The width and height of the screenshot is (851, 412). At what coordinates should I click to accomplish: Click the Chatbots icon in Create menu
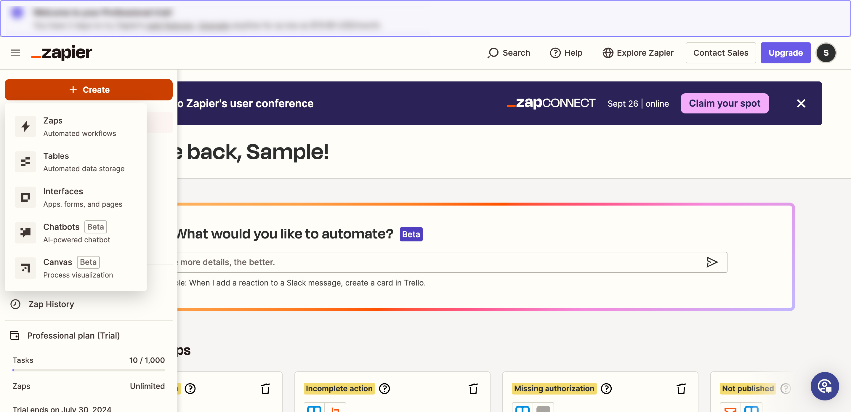pyautogui.click(x=25, y=233)
